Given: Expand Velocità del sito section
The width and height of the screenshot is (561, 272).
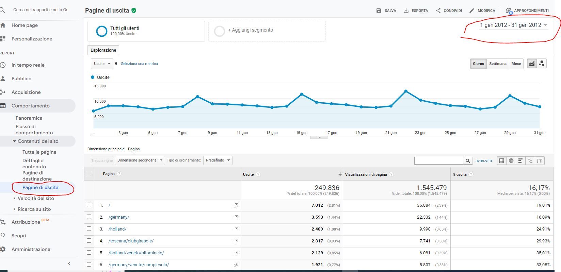Looking at the screenshot, I should pos(14,198).
